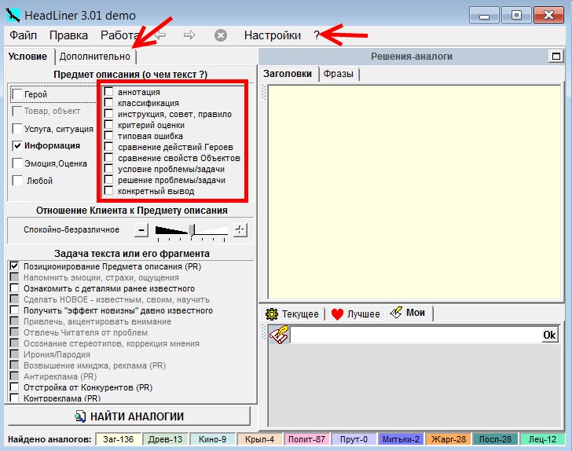
Task: Switch to the Заголовки tab
Action: click(288, 74)
